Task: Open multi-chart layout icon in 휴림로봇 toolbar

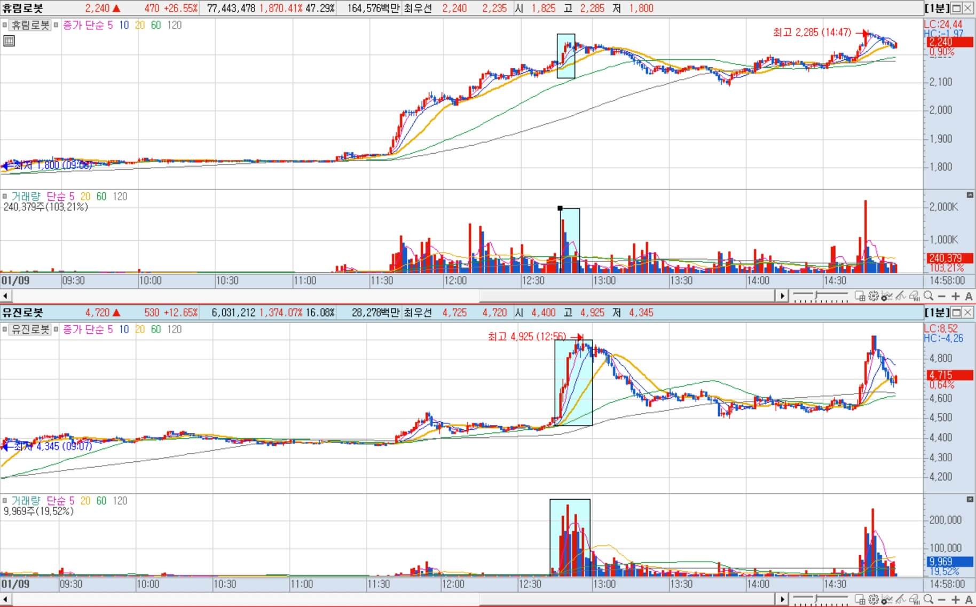Action: (860, 296)
